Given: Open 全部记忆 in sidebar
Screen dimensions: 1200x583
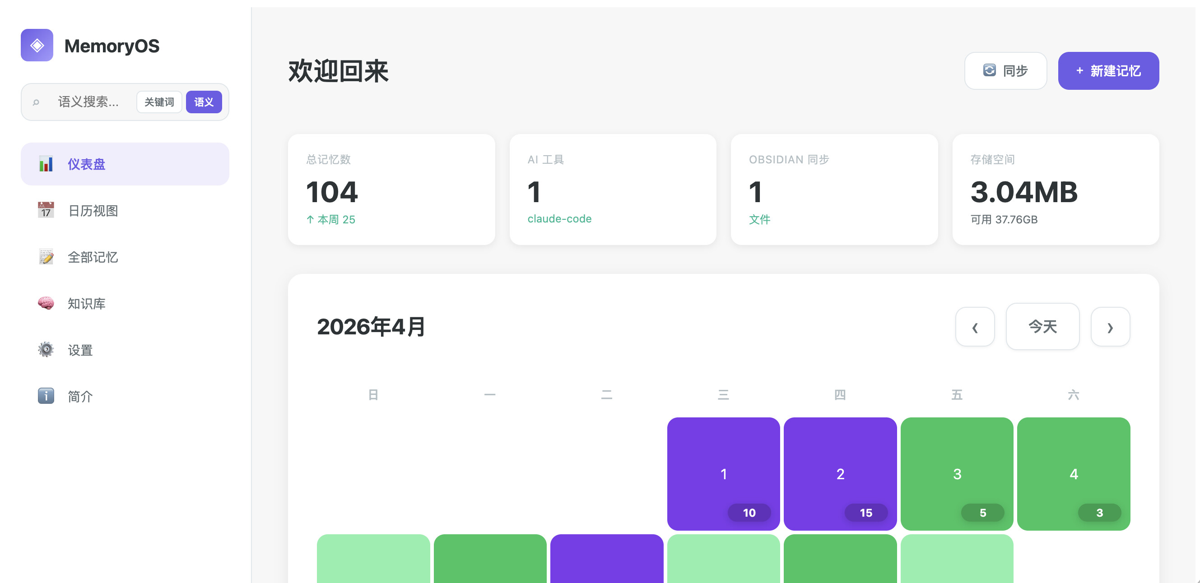Looking at the screenshot, I should coord(93,257).
